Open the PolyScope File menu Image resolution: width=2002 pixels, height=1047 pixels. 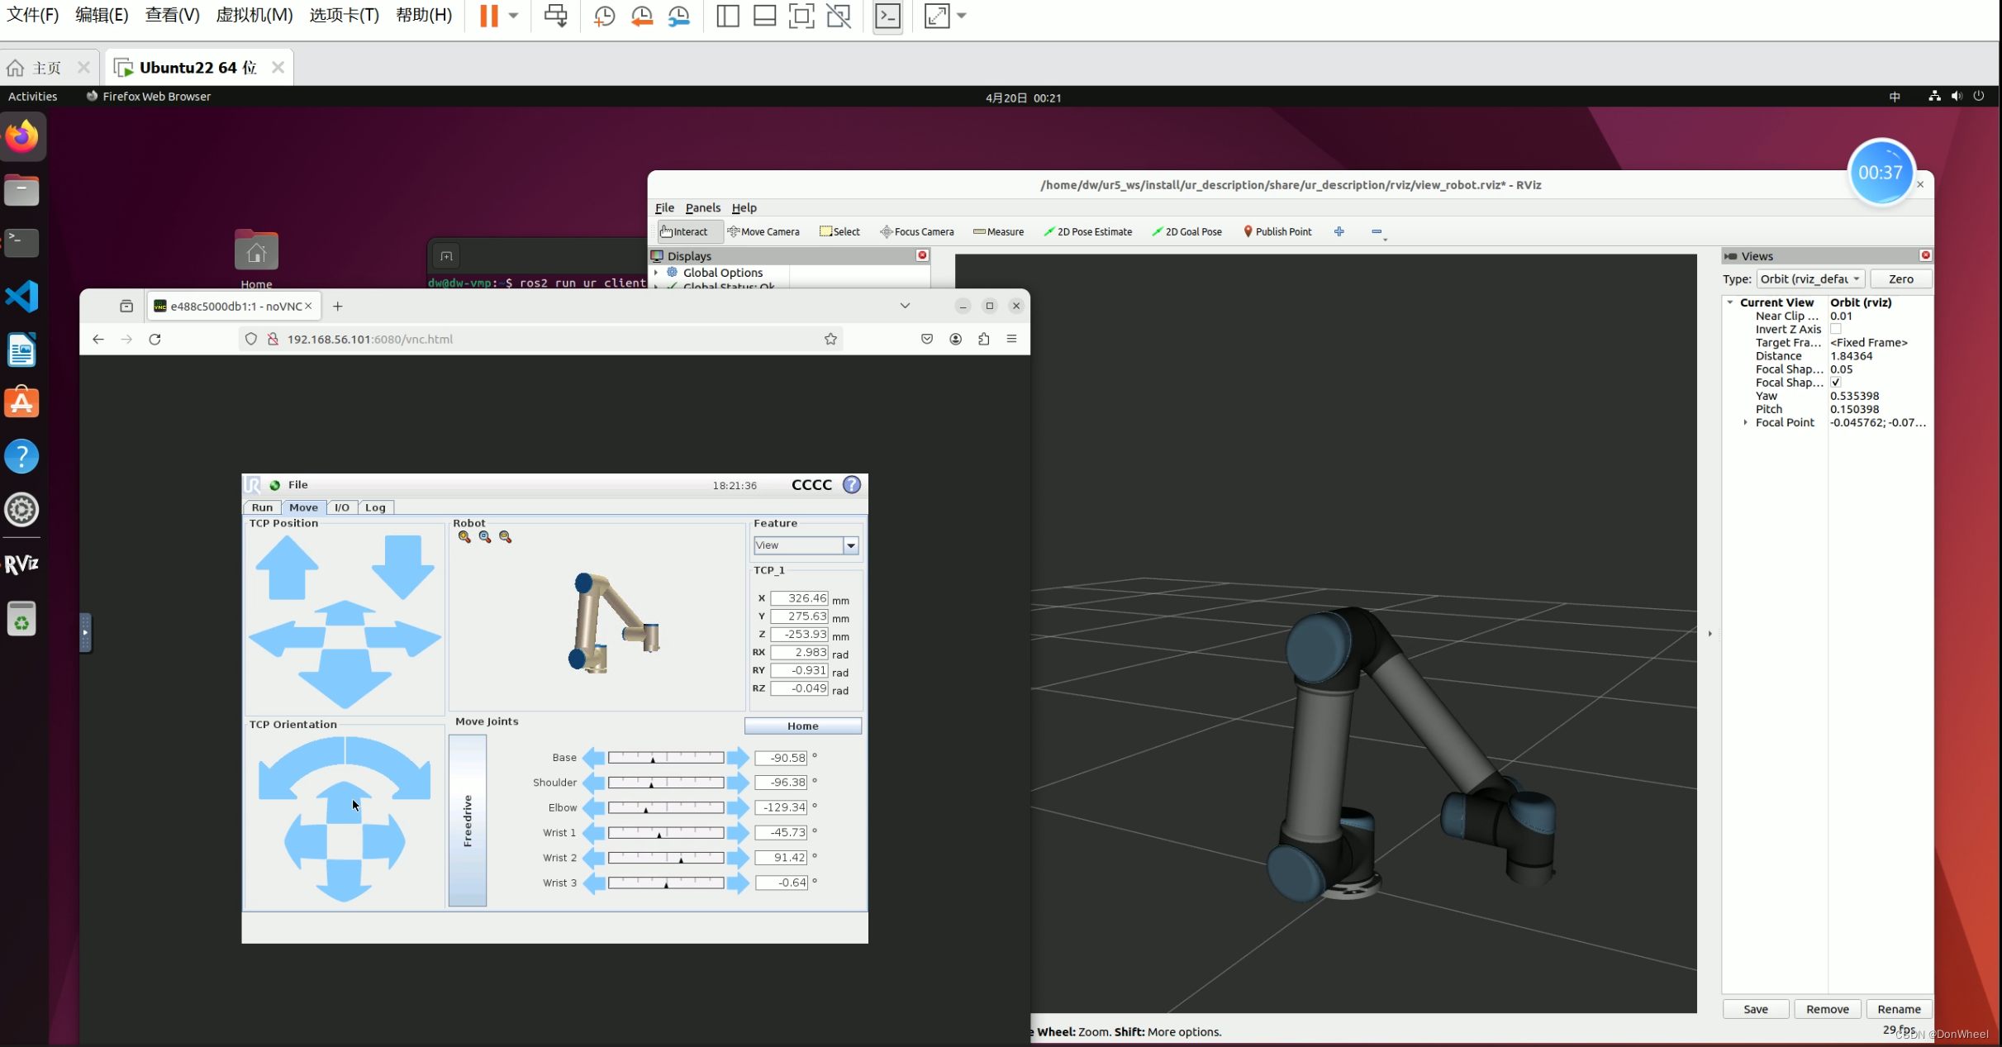click(297, 485)
